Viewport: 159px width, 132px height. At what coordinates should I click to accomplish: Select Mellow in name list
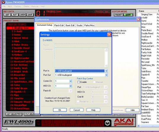[x=144, y=40]
